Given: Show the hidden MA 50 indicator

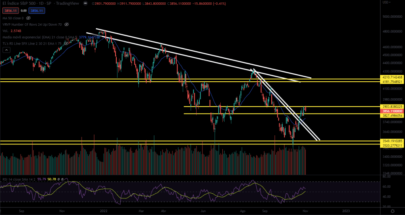Looking at the screenshot, I should click(28, 18).
